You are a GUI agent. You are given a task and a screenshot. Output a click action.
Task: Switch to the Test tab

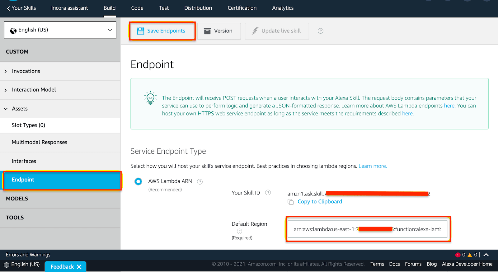tap(164, 8)
